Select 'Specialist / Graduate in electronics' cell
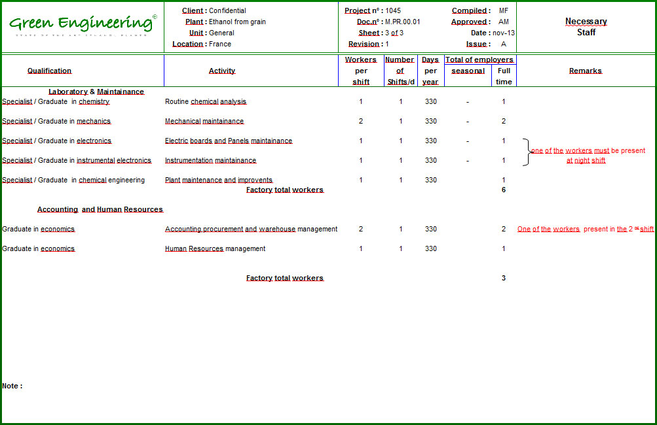The image size is (657, 425). (57, 141)
